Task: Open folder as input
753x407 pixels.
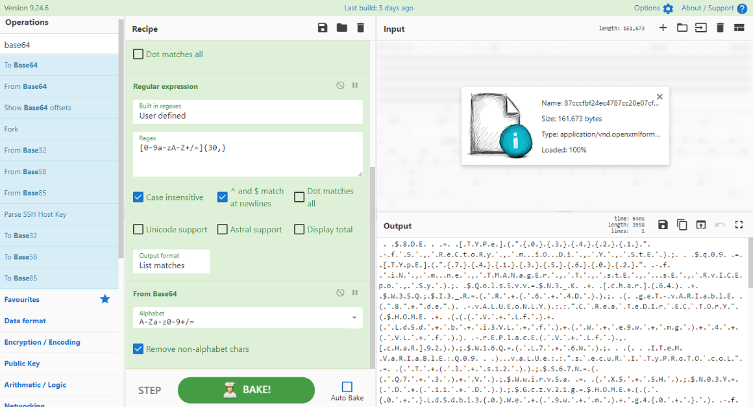Action: 682,28
